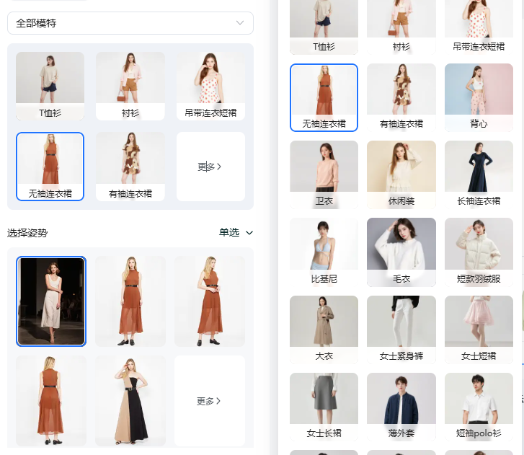Expand the 单选 selection mode dropdown
Screen dimensions: 524x455
(x=236, y=232)
